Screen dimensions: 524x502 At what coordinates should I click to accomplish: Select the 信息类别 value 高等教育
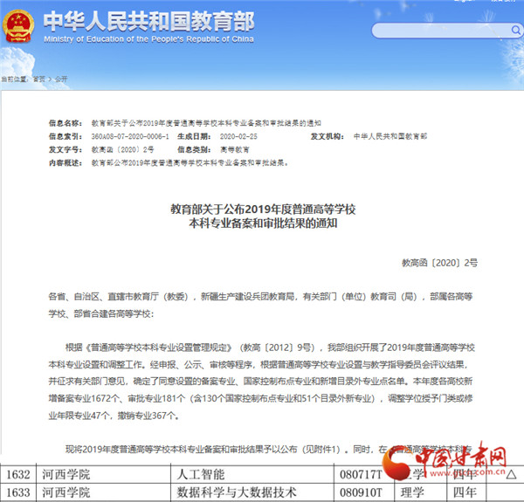coord(235,149)
